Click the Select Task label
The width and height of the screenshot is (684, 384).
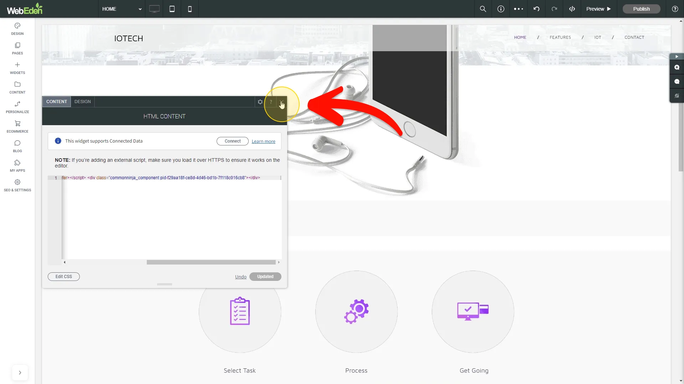point(240,370)
